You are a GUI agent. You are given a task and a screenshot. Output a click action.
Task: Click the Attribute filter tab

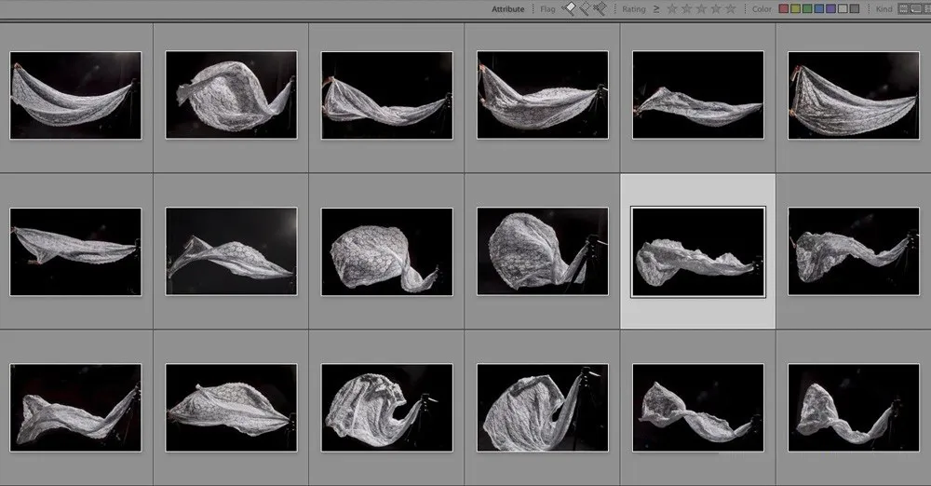(x=508, y=9)
